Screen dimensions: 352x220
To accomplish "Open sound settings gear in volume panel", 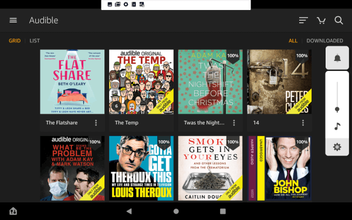I will [x=337, y=147].
